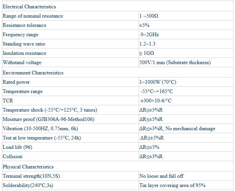The width and height of the screenshot is (235, 191).
Task: Select the 1.2~1.3 value cell
Action: (x=147, y=44)
